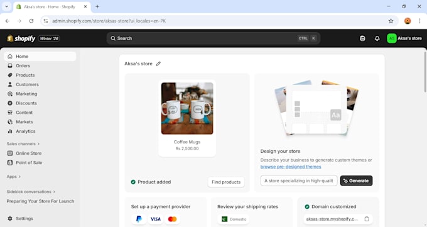The width and height of the screenshot is (427, 227).
Task: Click the Customers person icon
Action: coord(10,84)
